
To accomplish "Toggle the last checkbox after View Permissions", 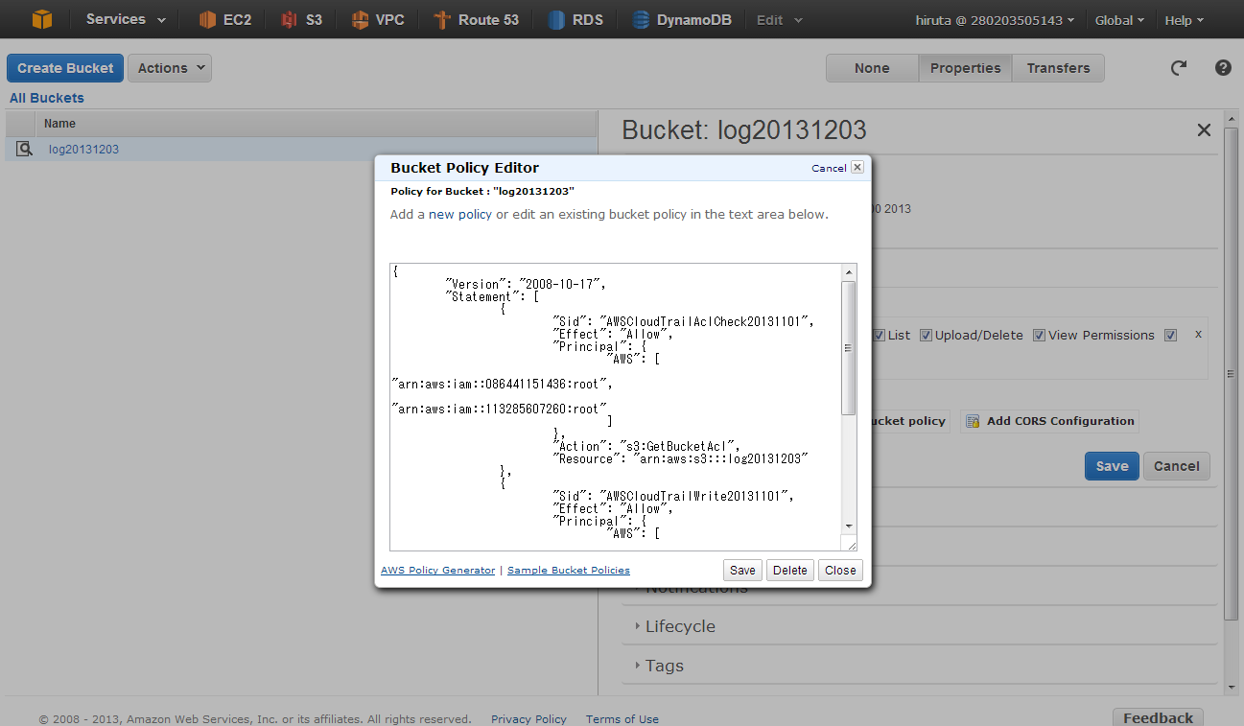I will [x=1170, y=336].
